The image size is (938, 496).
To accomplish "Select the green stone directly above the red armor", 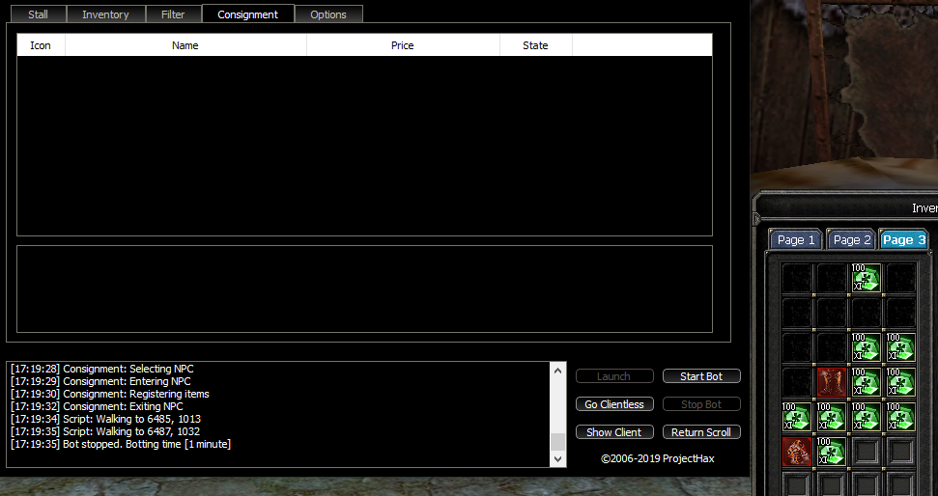I will pyautogui.click(x=797, y=417).
